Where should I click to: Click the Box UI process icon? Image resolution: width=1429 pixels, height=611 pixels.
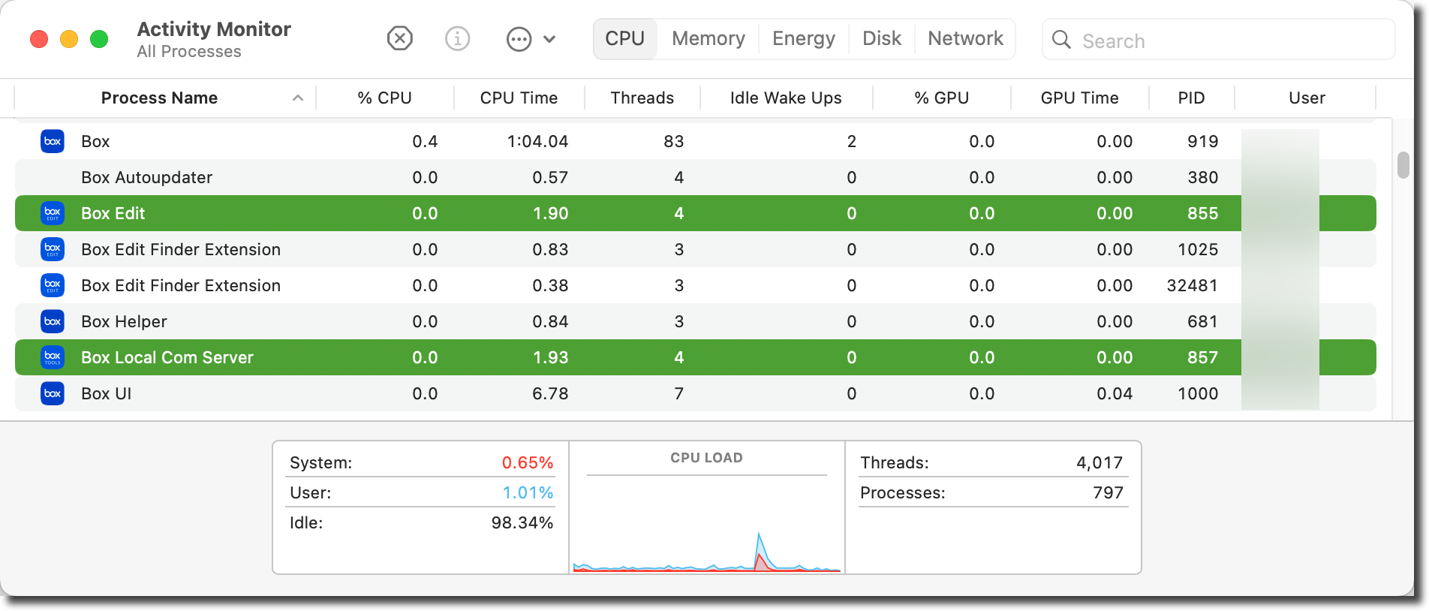[x=53, y=393]
